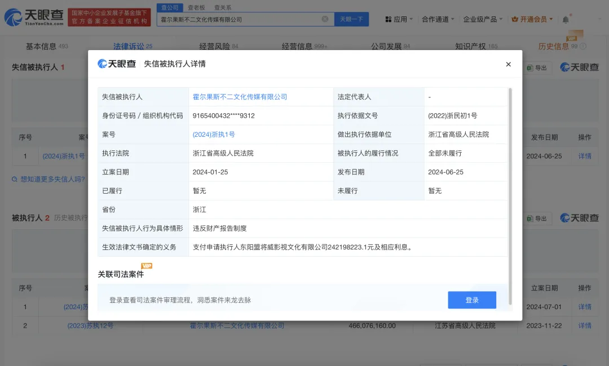Open company link 霍尔果斯不二文化传媒有限公司 in dialog
609x366 pixels.
240,97
